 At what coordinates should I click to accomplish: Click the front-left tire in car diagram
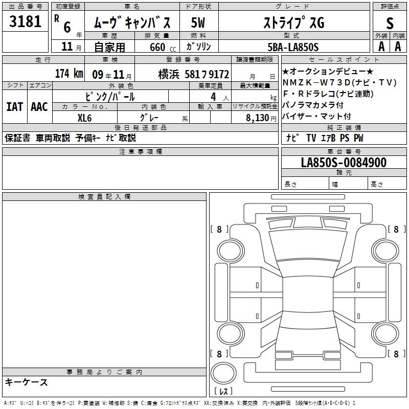(x=231, y=251)
